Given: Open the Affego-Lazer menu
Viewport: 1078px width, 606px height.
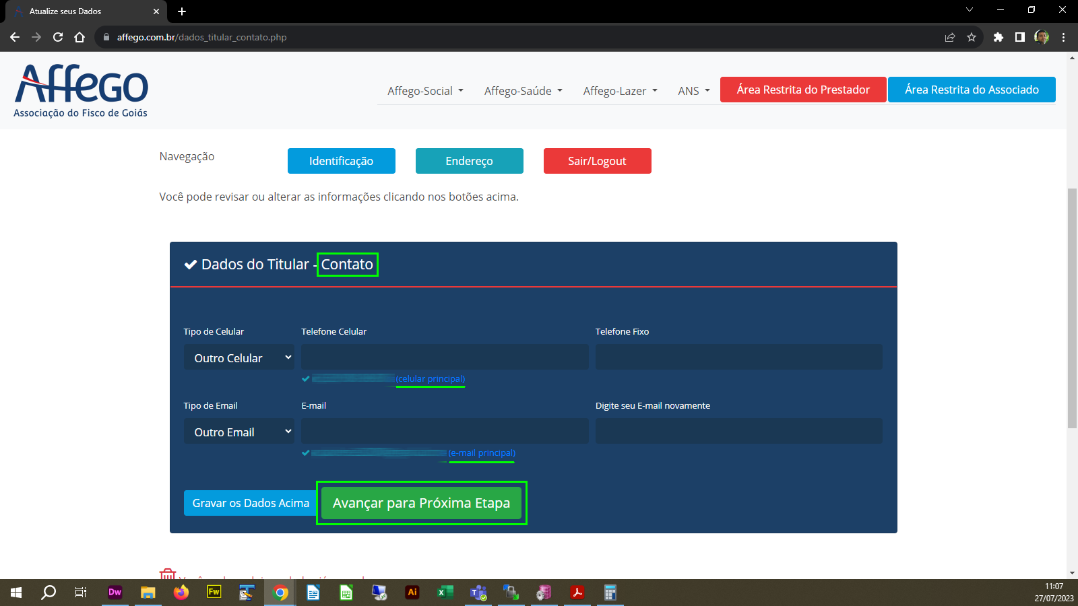Looking at the screenshot, I should [620, 91].
